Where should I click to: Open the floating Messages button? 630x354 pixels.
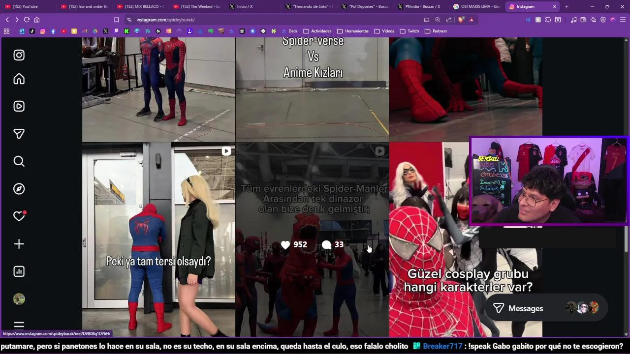click(546, 308)
